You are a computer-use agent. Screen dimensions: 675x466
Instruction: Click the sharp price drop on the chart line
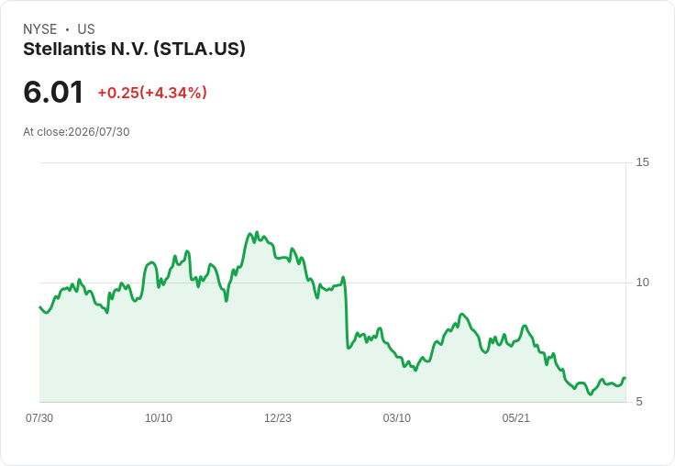pos(346,315)
